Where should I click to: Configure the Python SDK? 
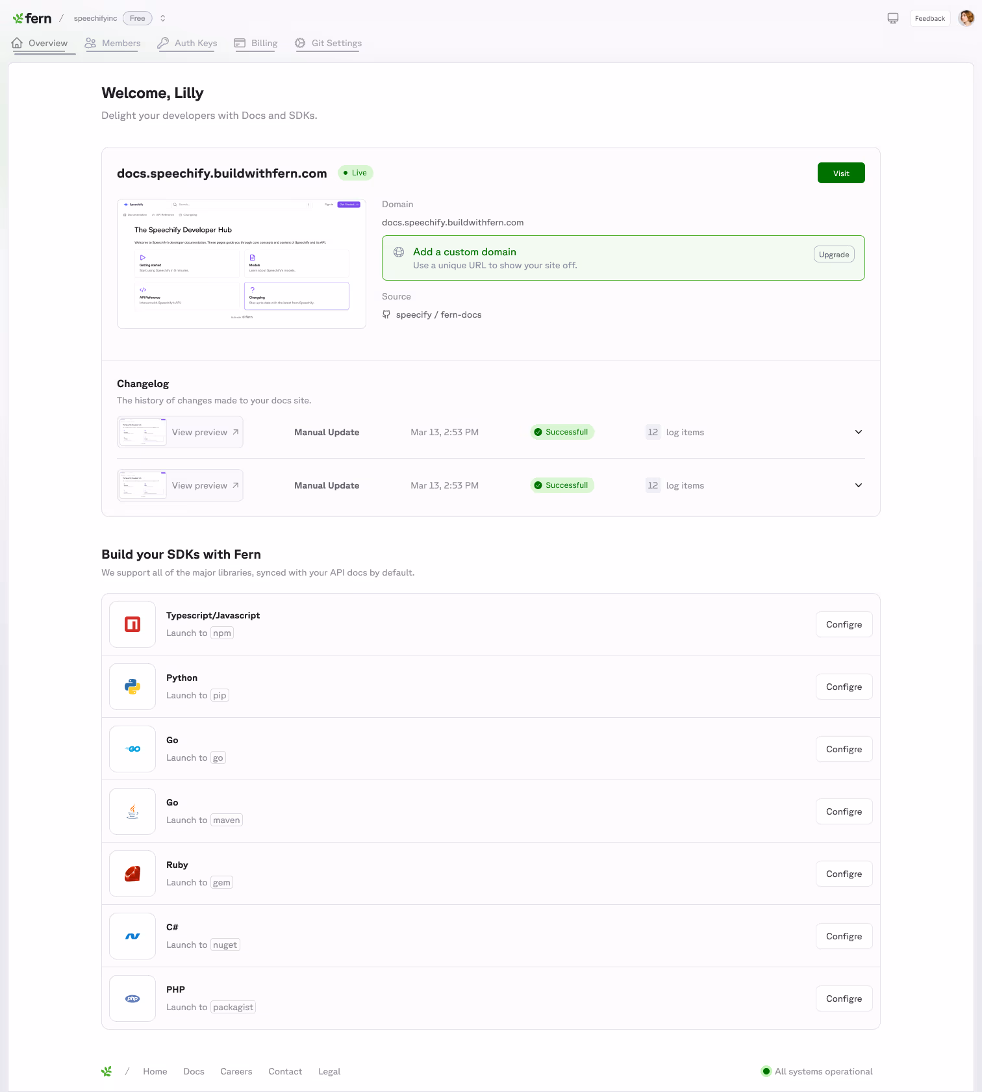pyautogui.click(x=844, y=687)
